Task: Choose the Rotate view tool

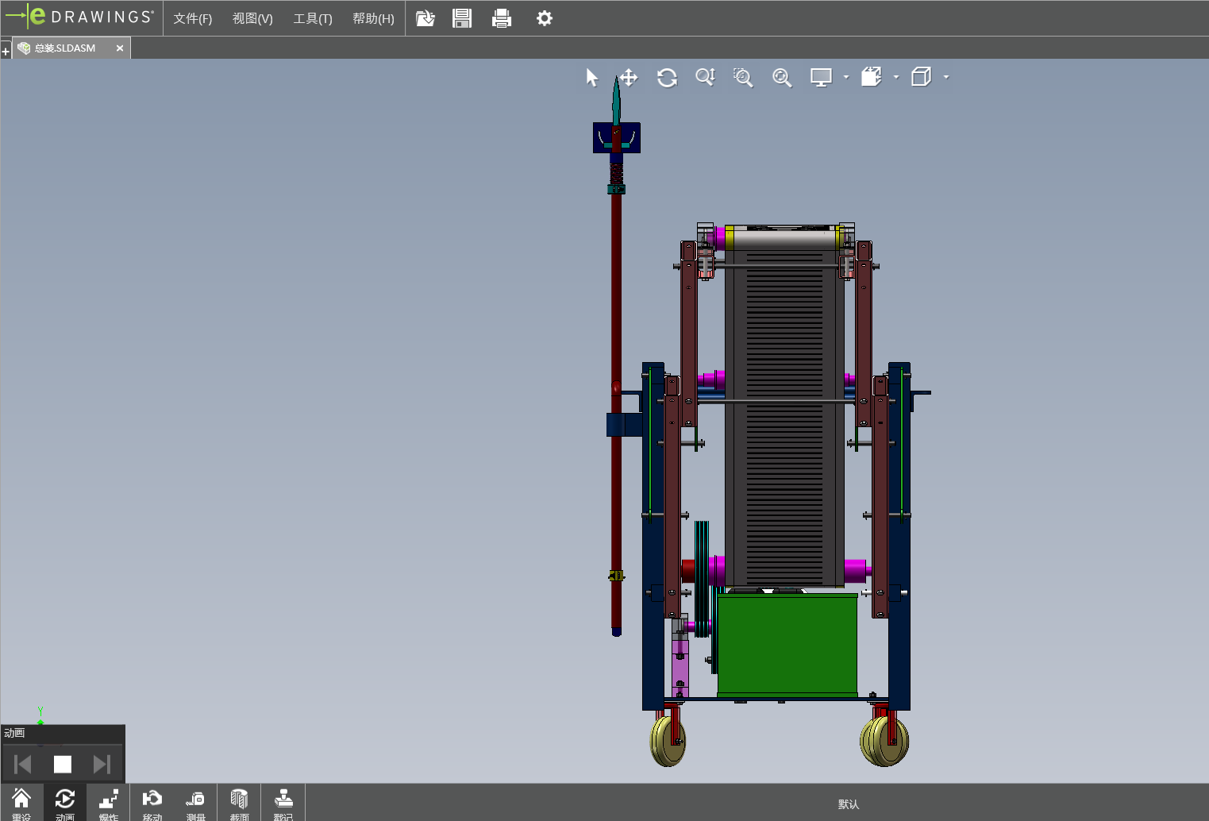Action: pos(667,77)
